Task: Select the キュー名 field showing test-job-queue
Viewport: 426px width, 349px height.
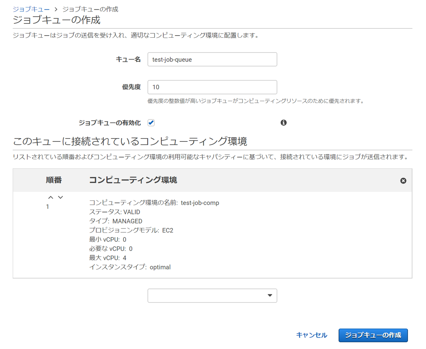Action: (x=212, y=59)
